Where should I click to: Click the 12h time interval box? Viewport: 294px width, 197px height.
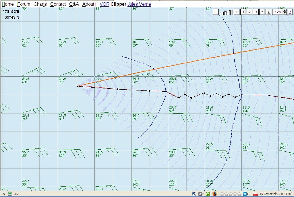click(277, 12)
